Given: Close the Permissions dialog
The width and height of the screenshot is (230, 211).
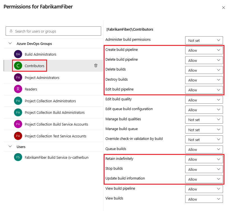Looking at the screenshot, I should tap(223, 8).
